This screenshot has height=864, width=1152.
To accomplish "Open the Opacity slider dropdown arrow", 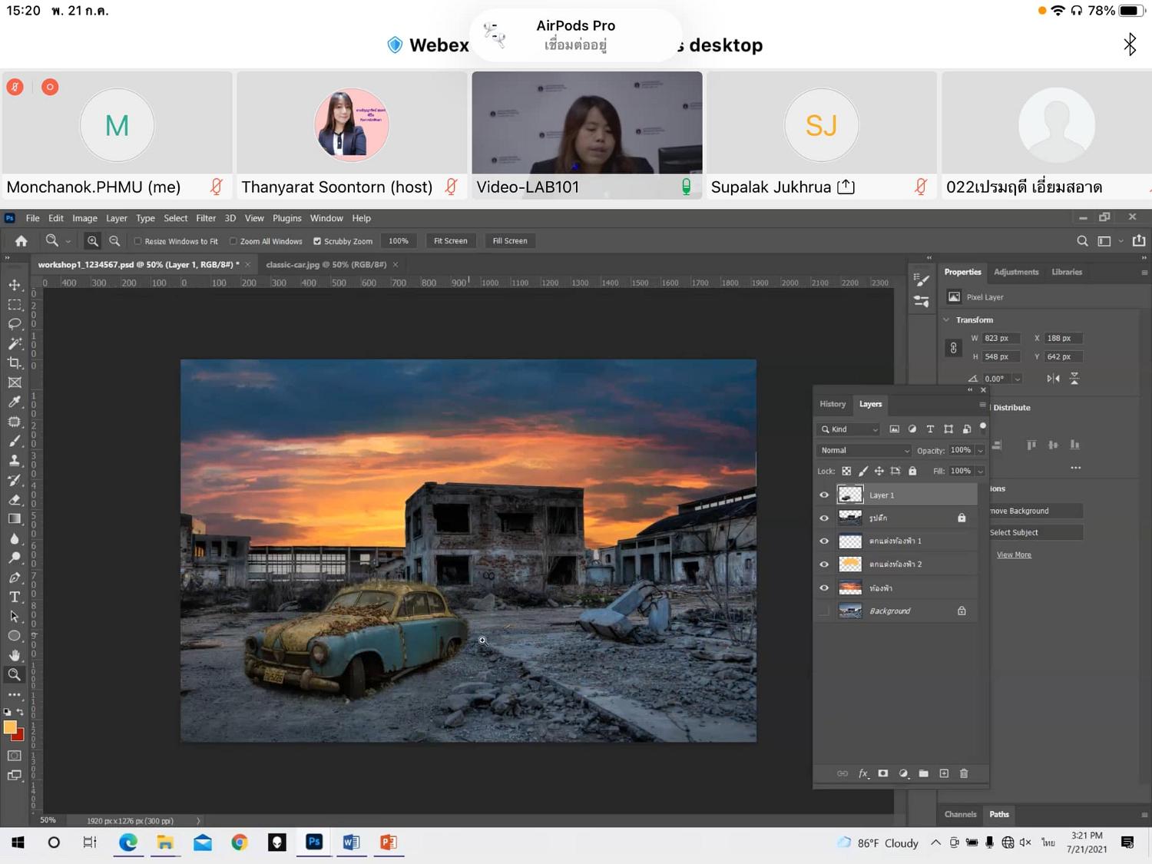I will click(x=980, y=451).
